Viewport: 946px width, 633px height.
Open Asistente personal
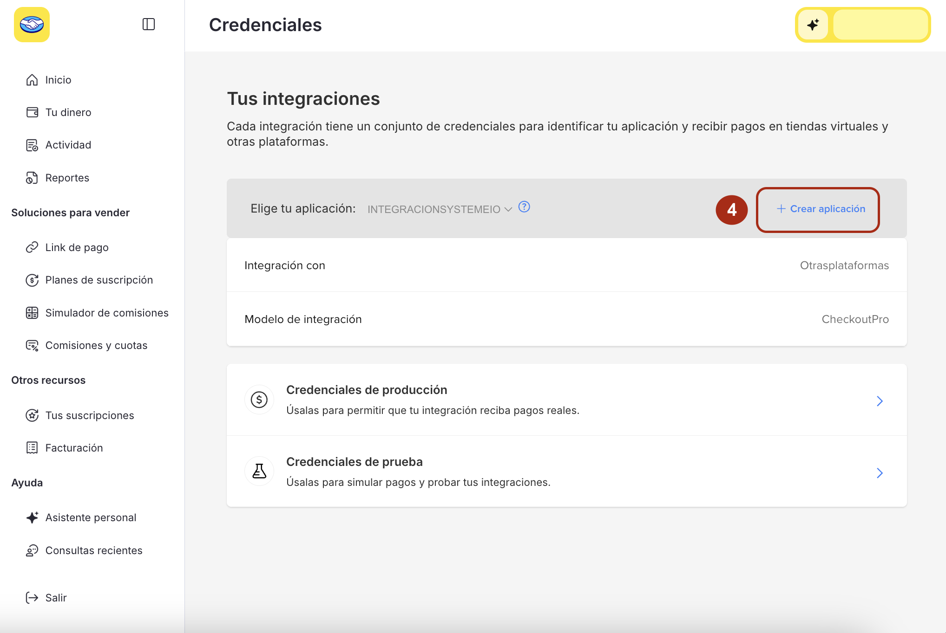(91, 517)
